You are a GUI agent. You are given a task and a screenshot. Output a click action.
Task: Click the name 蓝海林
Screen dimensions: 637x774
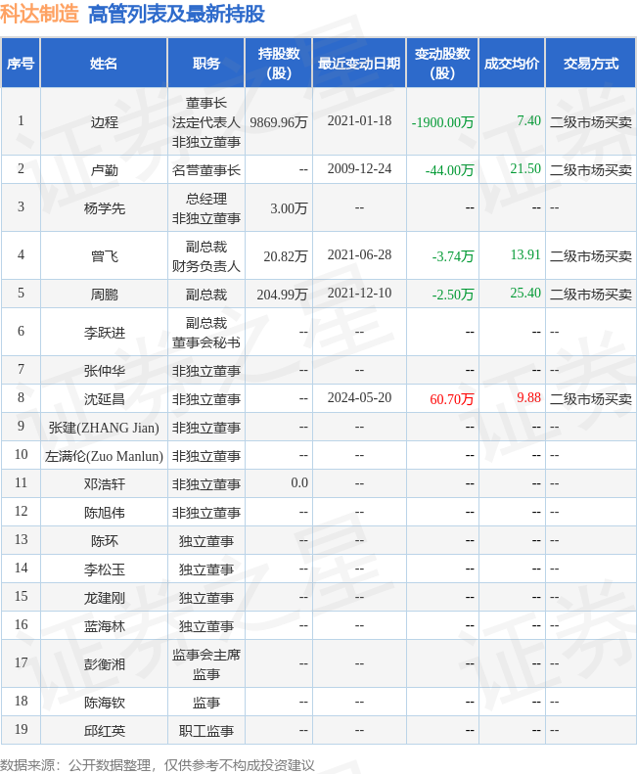(104, 626)
